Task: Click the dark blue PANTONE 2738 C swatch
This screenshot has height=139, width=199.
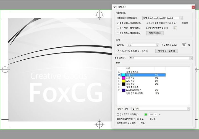Action: click(124, 90)
